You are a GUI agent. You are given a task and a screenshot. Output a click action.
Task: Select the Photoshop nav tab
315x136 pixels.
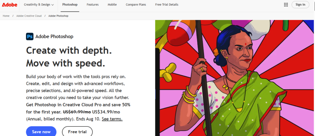(70, 5)
